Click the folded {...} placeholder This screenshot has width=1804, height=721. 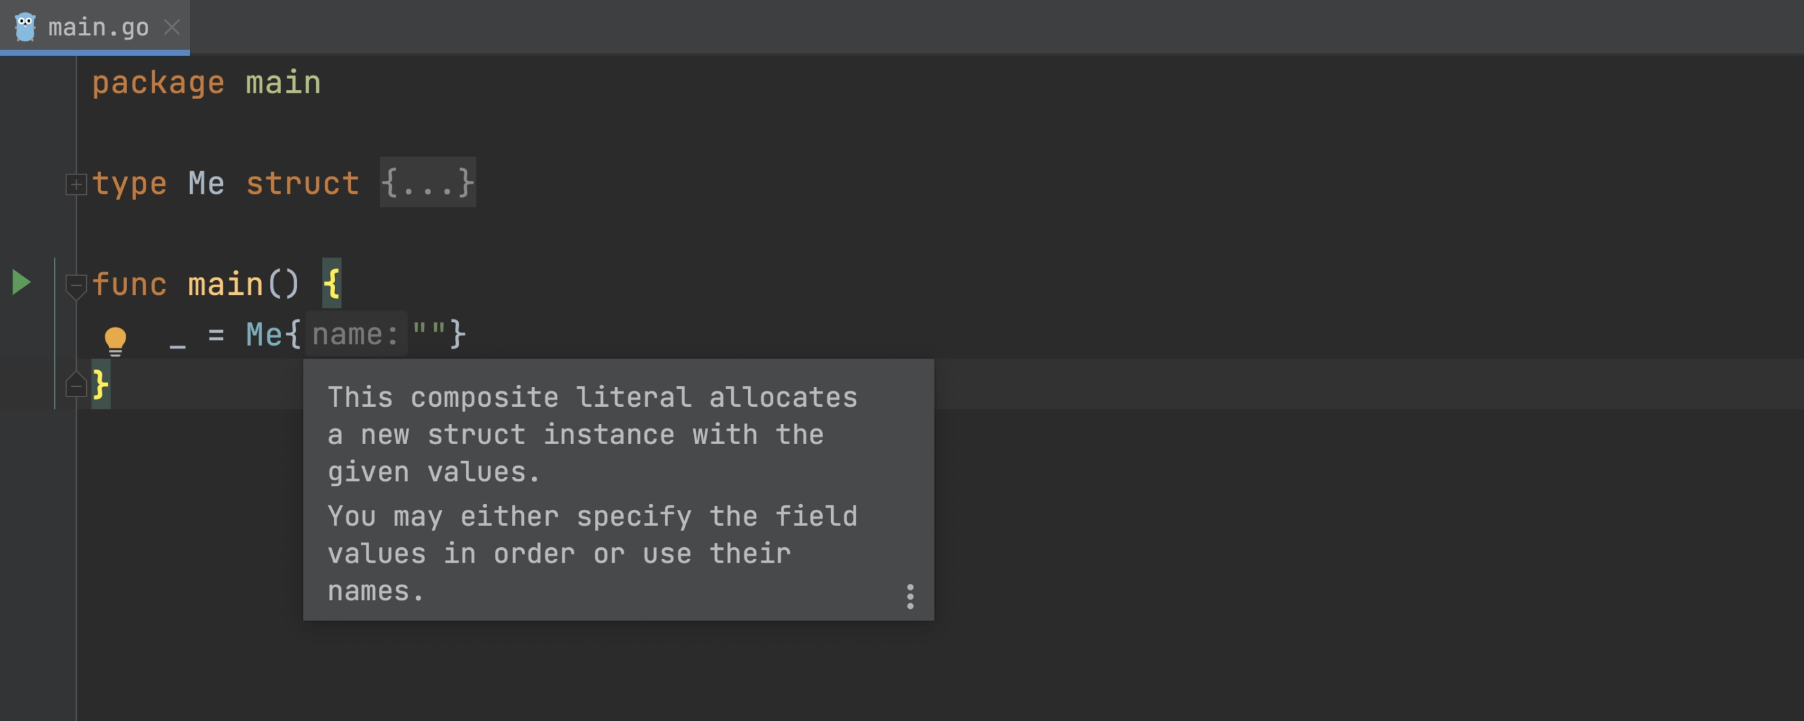pos(428,183)
